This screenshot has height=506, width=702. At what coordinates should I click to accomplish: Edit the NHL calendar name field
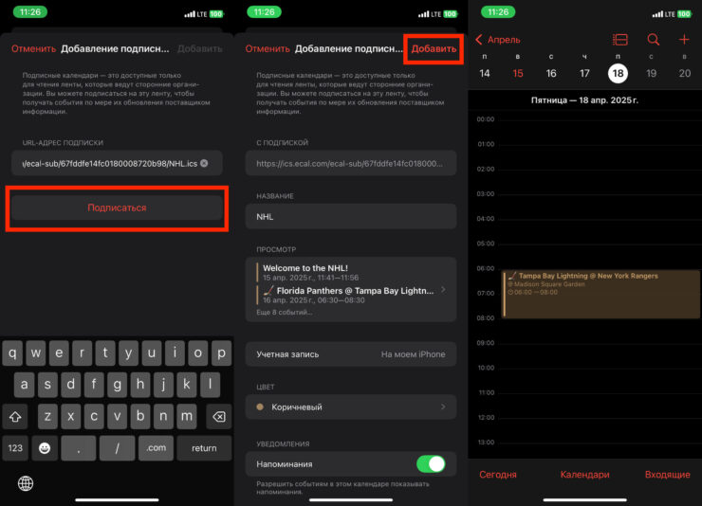(x=350, y=216)
